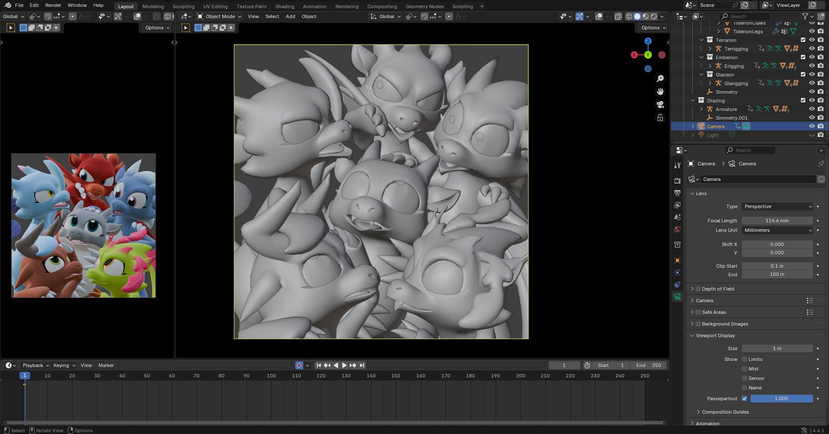This screenshot has height=434, width=829.
Task: Open the Camera data properties tab
Action: [677, 297]
